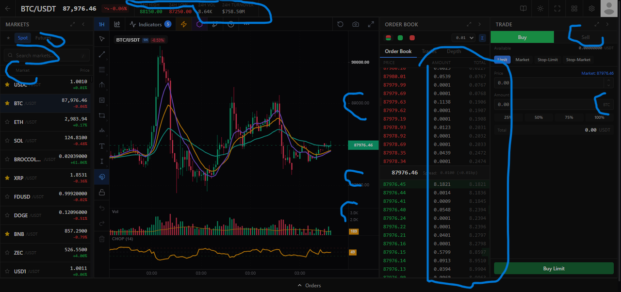
Task: Select the 1H timeframe
Action: pos(101,24)
